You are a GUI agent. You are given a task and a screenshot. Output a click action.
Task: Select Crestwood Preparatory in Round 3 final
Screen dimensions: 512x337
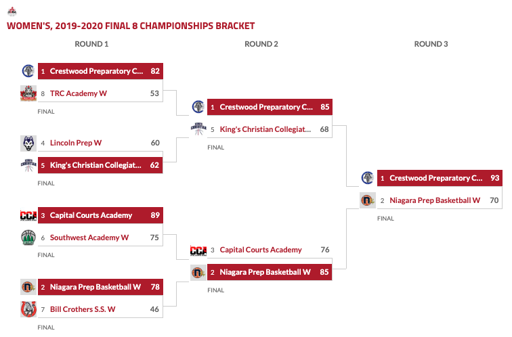click(435, 179)
